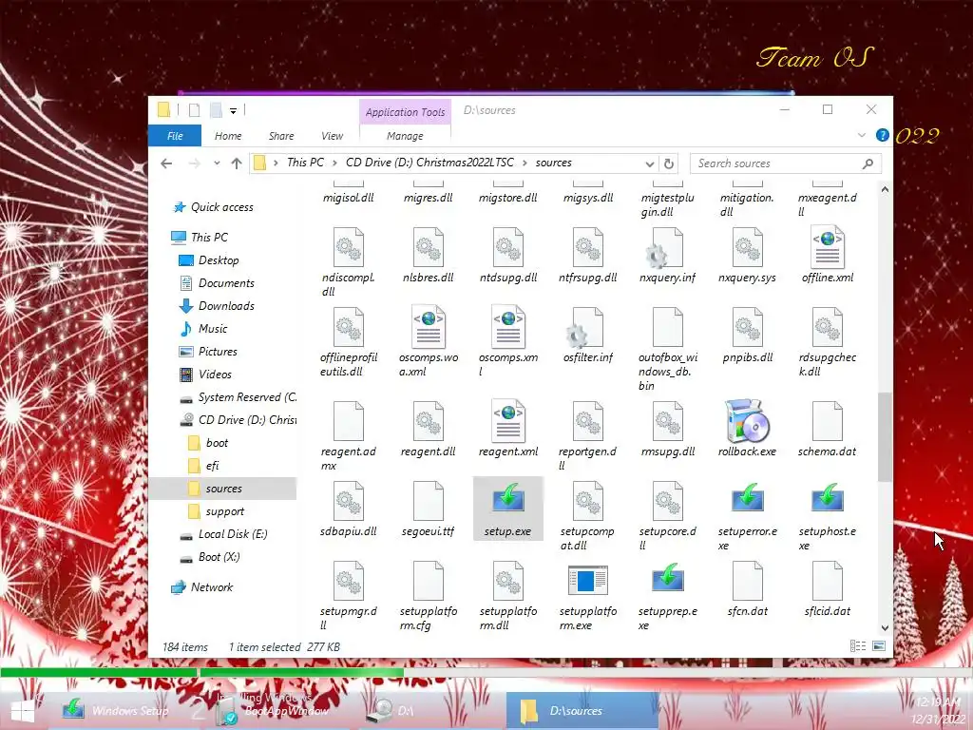Expand breadcrumb arrow after CD Drive
This screenshot has width=973, height=730.
tap(525, 163)
